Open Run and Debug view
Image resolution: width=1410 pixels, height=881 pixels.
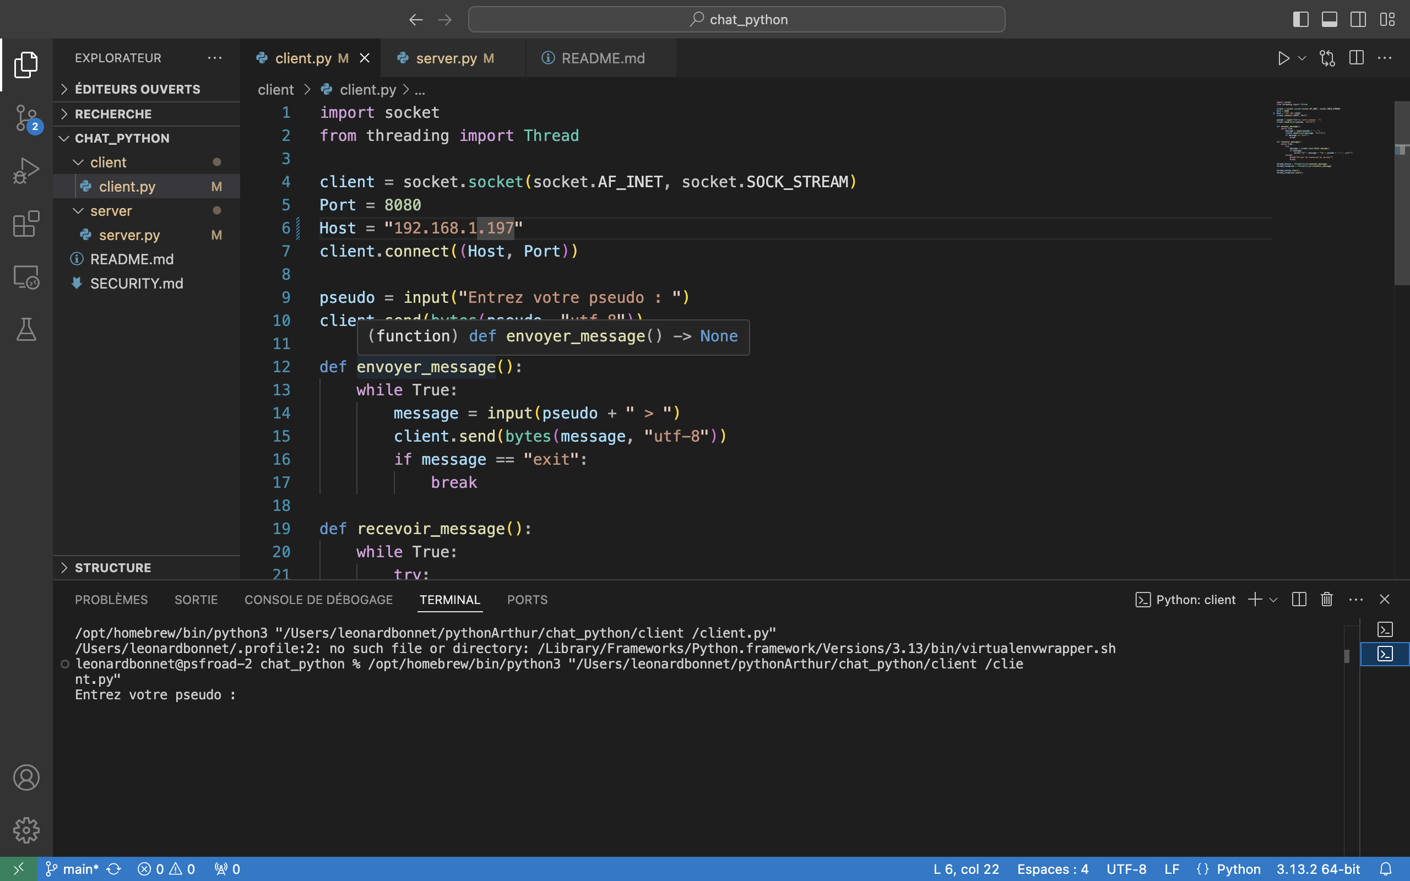pos(26,171)
